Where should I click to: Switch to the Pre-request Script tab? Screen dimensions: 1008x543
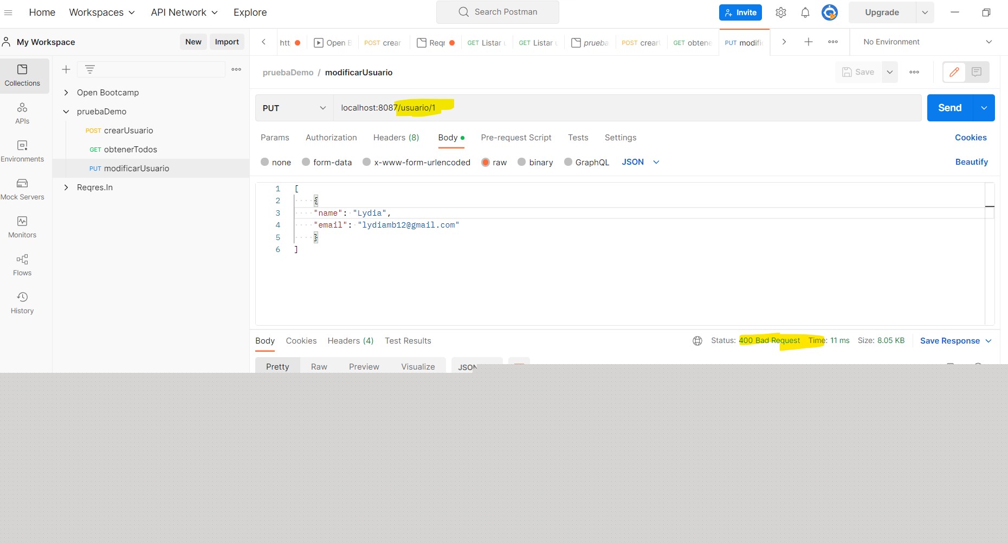[x=516, y=138]
